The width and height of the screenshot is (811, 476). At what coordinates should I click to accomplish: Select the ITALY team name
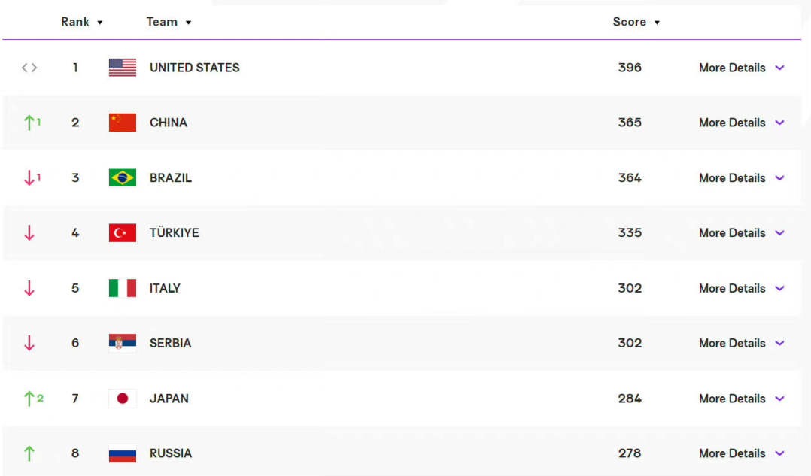[165, 288]
